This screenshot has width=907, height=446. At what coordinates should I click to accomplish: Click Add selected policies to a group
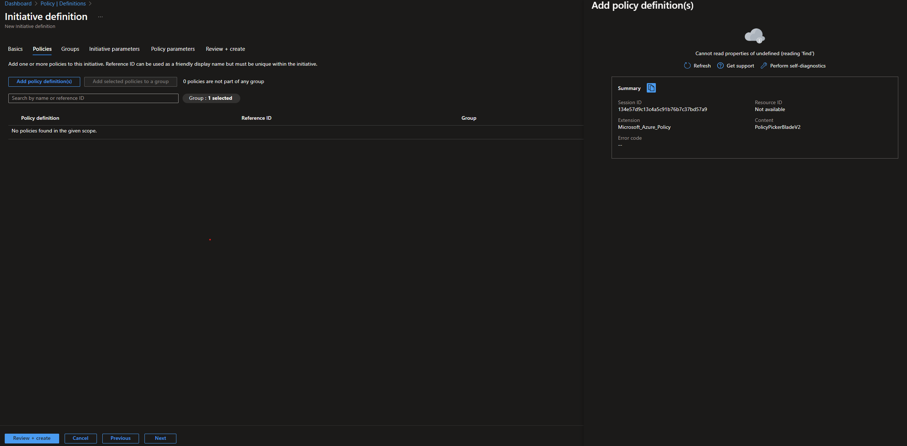click(x=131, y=82)
